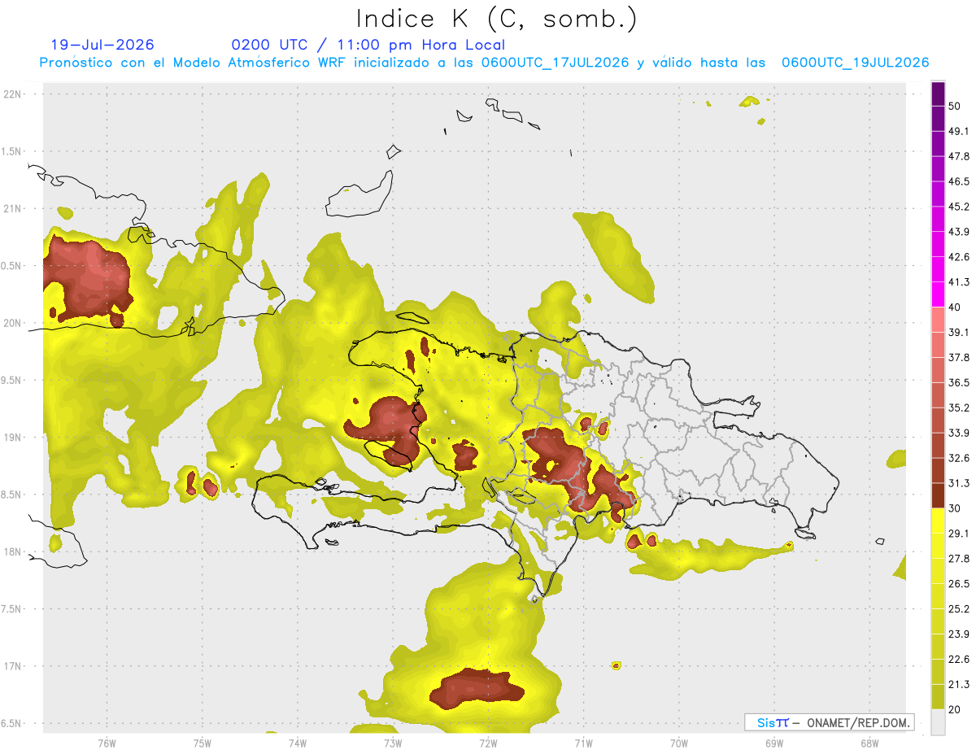This screenshot has height=754, width=976.
Task: Click the colorbar value "47.8"
Action: [959, 156]
